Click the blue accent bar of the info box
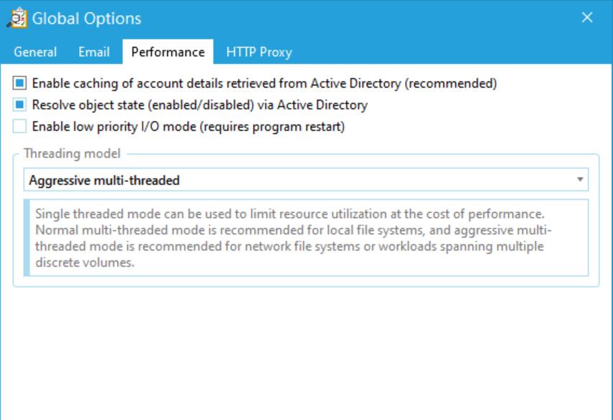The width and height of the screenshot is (613, 420). click(27, 237)
